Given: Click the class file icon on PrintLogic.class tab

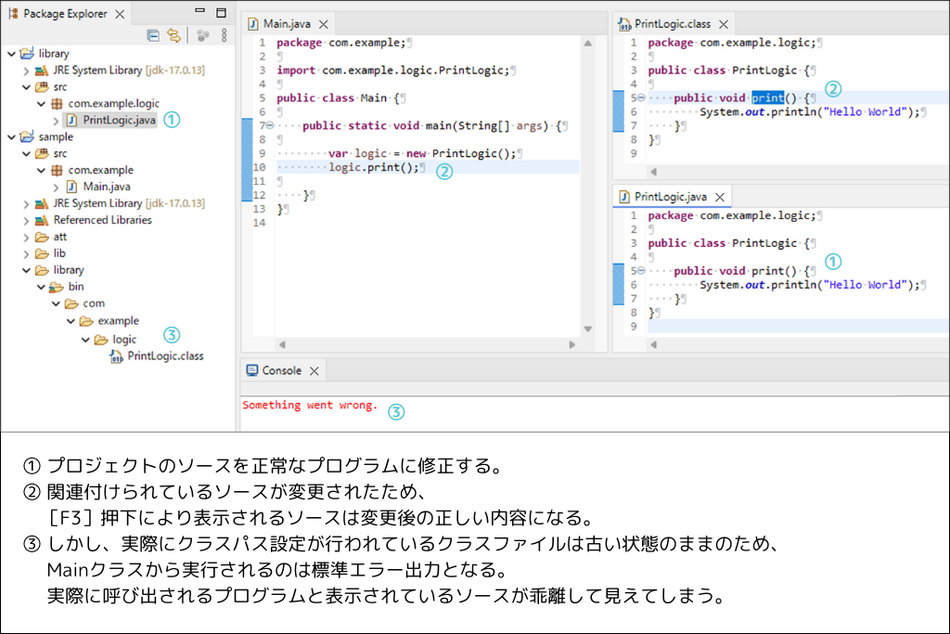Looking at the screenshot, I should (624, 24).
